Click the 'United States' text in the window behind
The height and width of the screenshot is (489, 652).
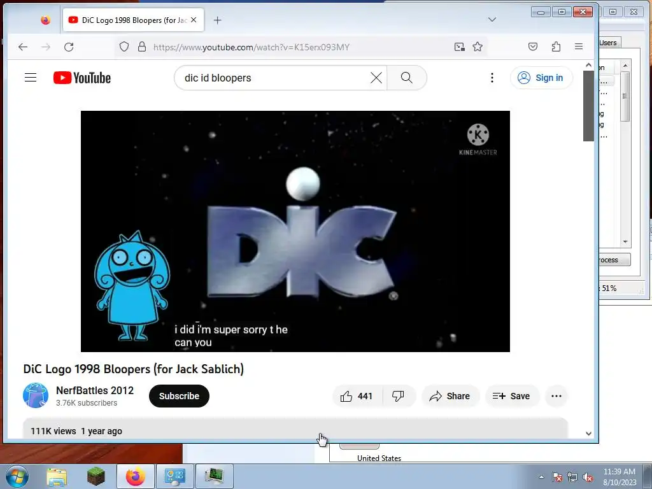(x=379, y=458)
